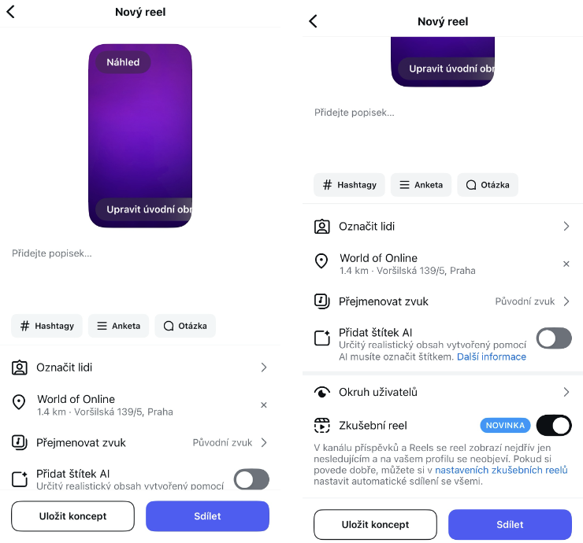Select the Hashtagy chip on left screen
Viewport: 583px width, 543px height.
pyautogui.click(x=46, y=326)
